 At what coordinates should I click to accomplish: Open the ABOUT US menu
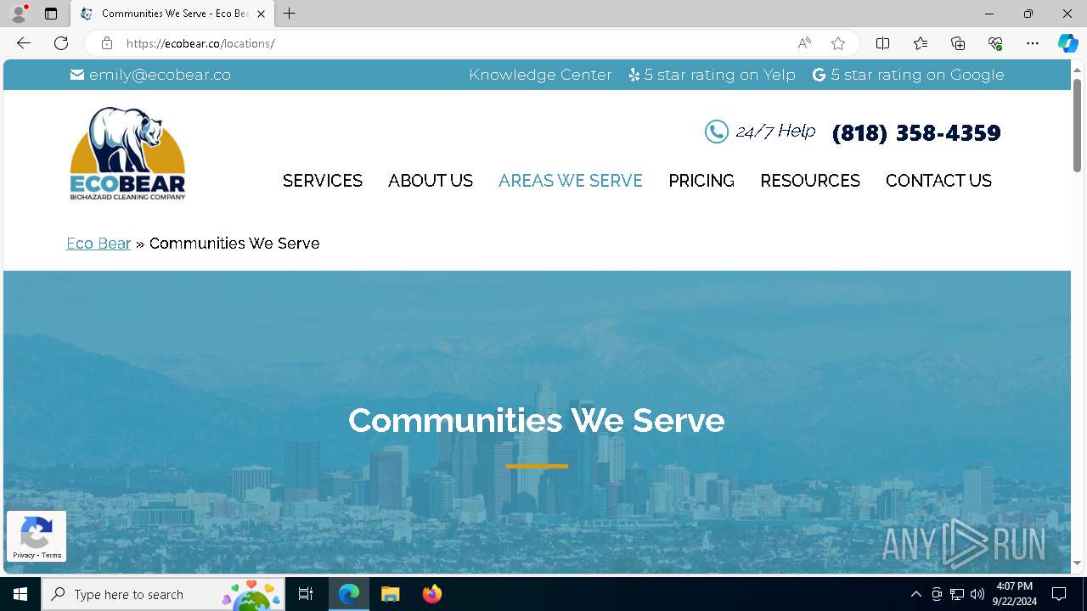click(431, 181)
